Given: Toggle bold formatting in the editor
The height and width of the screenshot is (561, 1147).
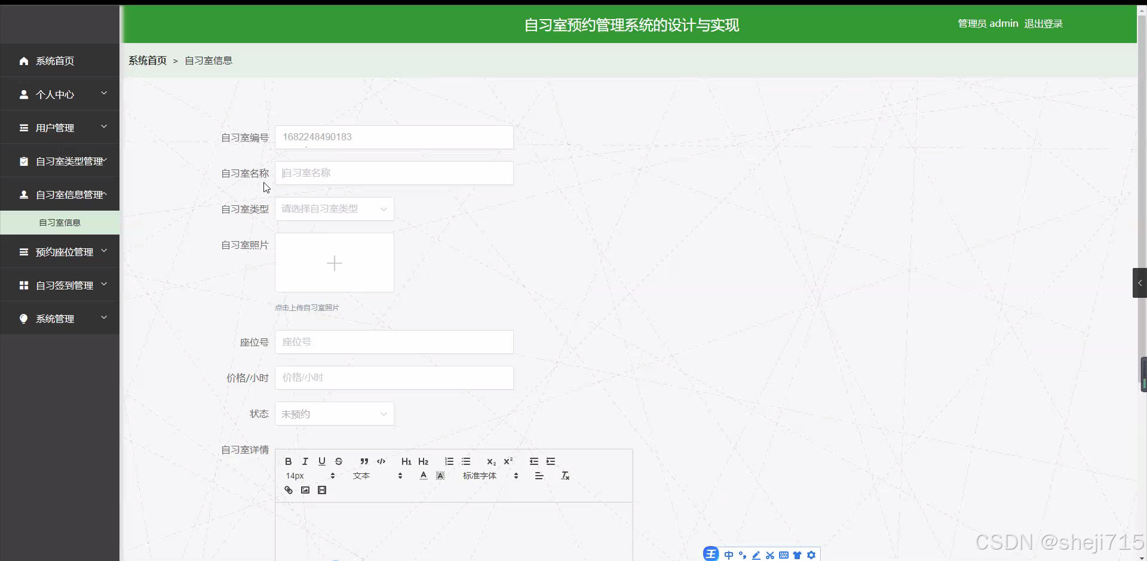Looking at the screenshot, I should pos(288,461).
